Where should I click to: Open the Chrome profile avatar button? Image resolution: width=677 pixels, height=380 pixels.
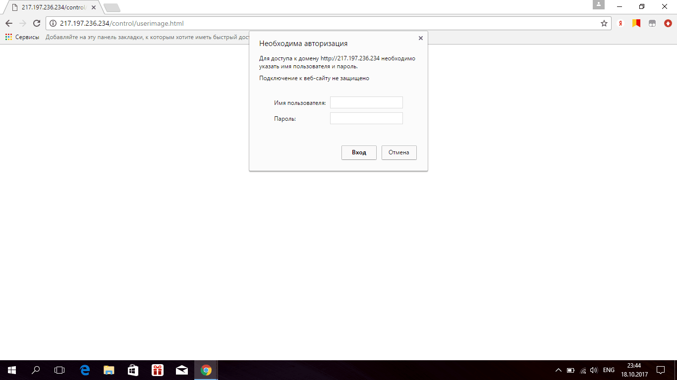point(599,5)
